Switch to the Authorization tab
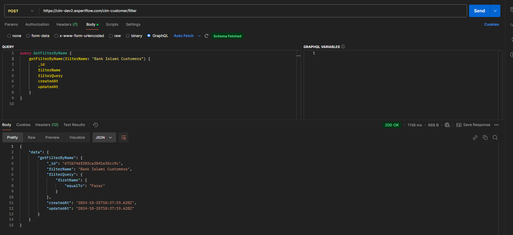This screenshot has height=235, width=513. [37, 24]
